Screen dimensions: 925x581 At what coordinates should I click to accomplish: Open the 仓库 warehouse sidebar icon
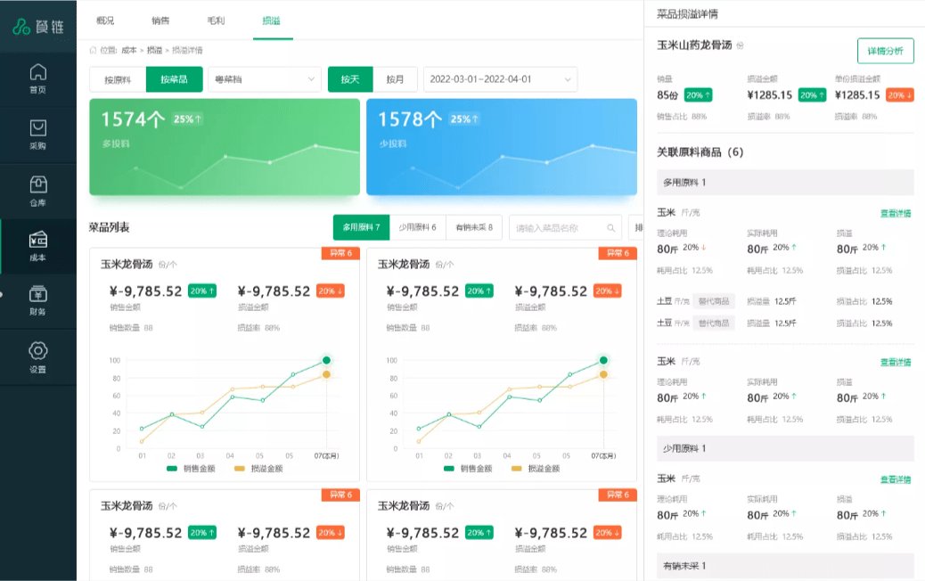pos(37,191)
